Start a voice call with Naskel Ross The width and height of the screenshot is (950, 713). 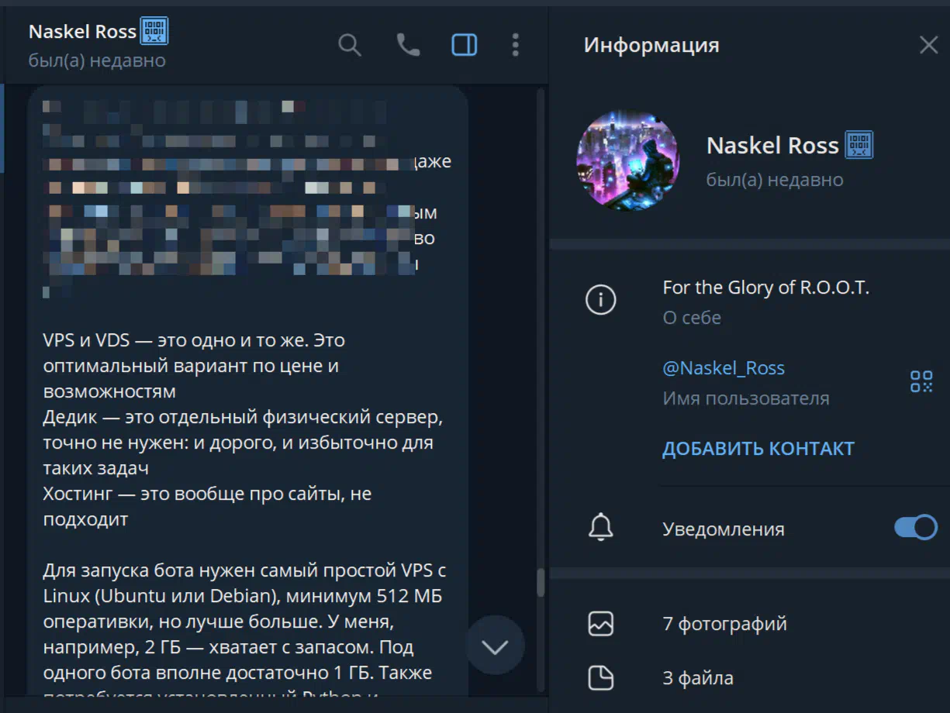[408, 45]
